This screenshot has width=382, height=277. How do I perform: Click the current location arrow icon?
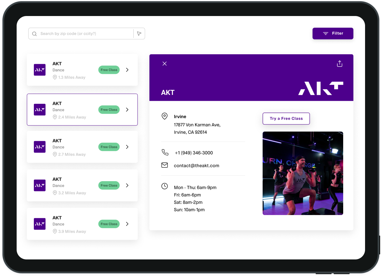point(139,34)
